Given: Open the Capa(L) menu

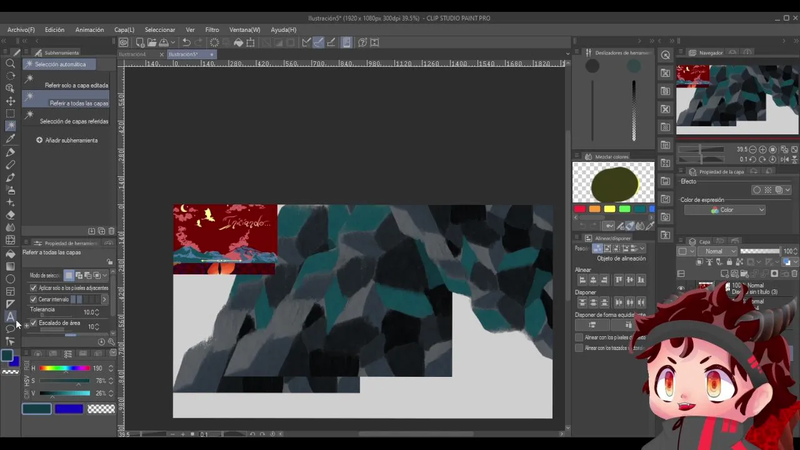Looking at the screenshot, I should coord(124,30).
